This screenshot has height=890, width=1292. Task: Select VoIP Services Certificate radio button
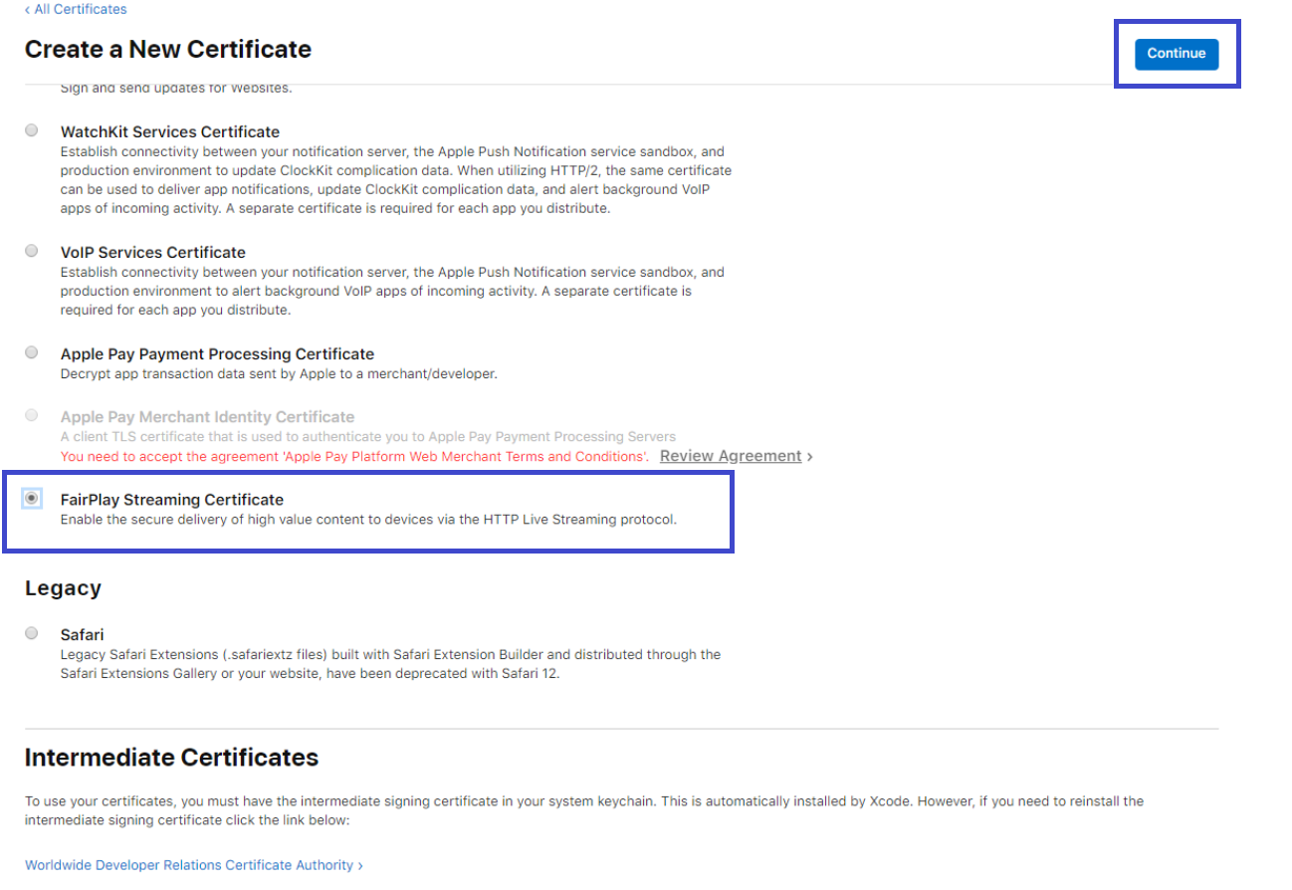32,251
